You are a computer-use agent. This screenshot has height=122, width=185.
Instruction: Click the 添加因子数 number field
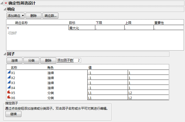[77, 60]
